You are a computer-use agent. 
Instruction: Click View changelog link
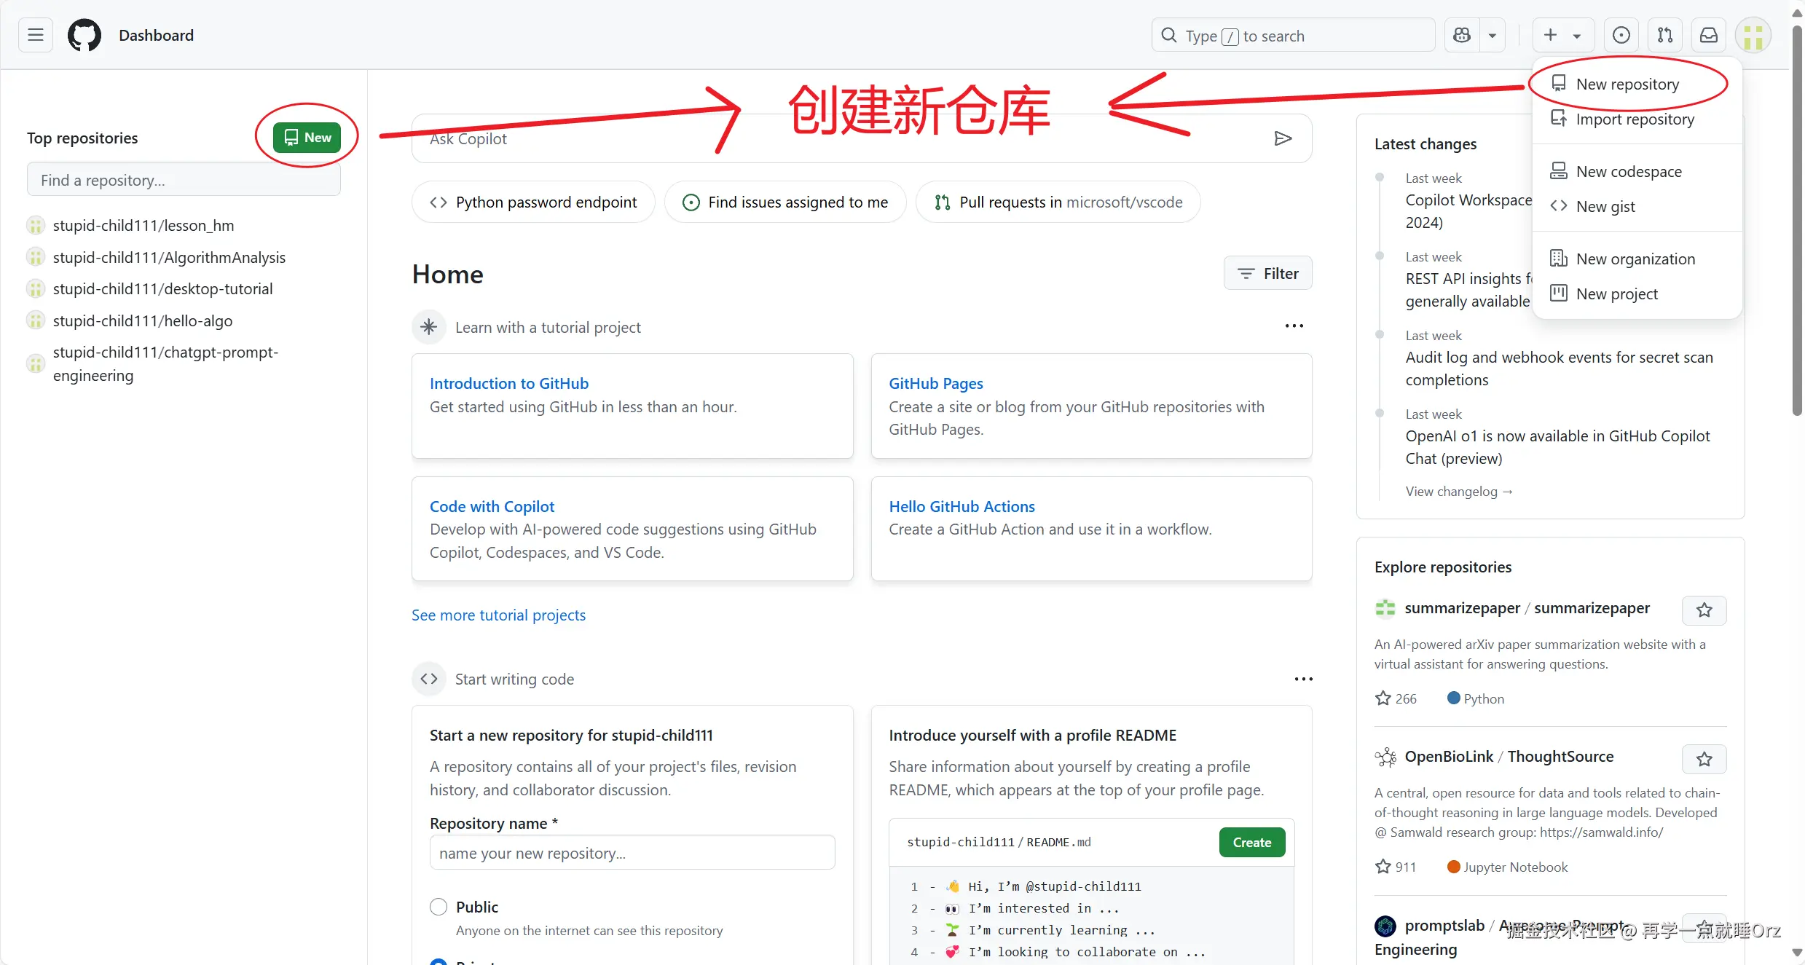[1459, 492]
